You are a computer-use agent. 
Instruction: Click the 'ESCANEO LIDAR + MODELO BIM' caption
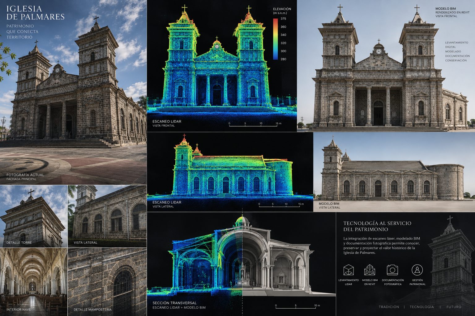click(179, 307)
